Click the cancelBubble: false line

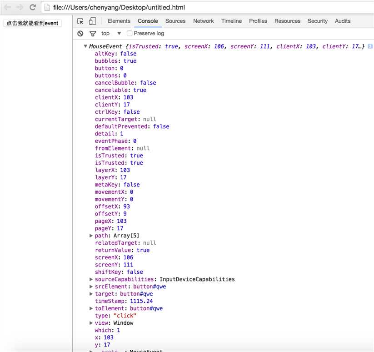click(125, 83)
